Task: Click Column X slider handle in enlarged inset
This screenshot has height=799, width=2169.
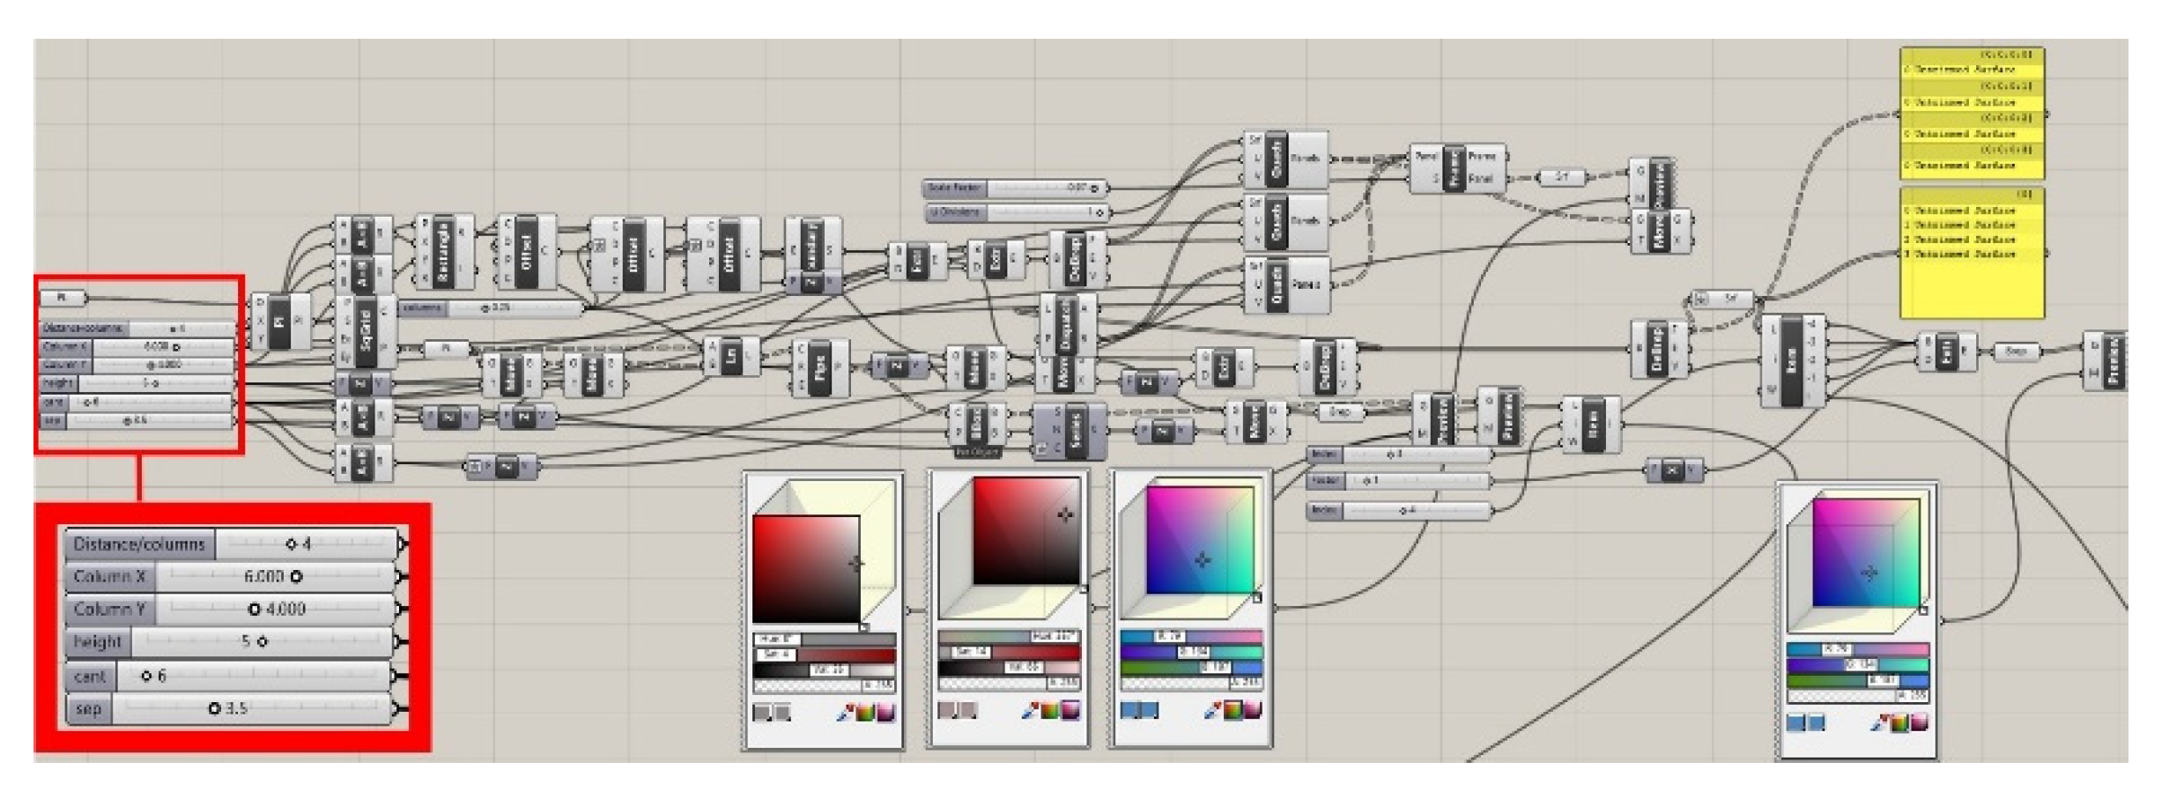Action: pyautogui.click(x=296, y=577)
